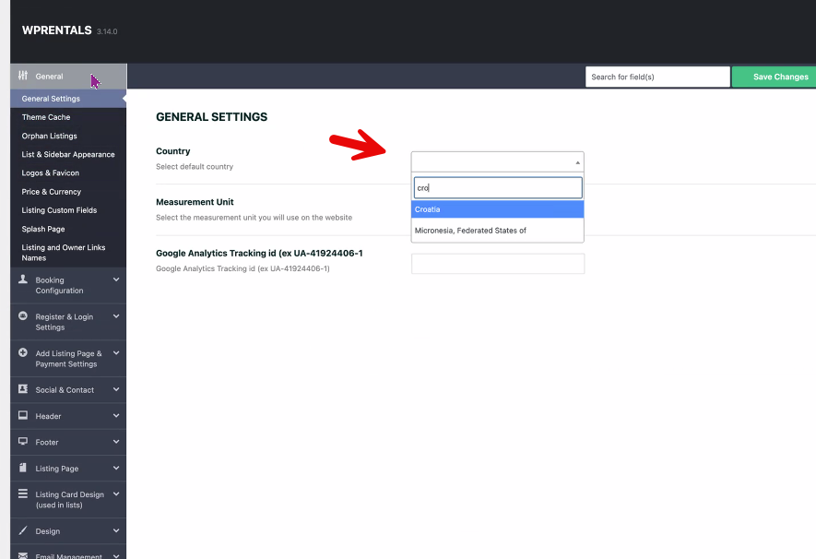Collapse the Country dropdown arrow
Image resolution: width=816 pixels, height=559 pixels.
[x=577, y=162]
